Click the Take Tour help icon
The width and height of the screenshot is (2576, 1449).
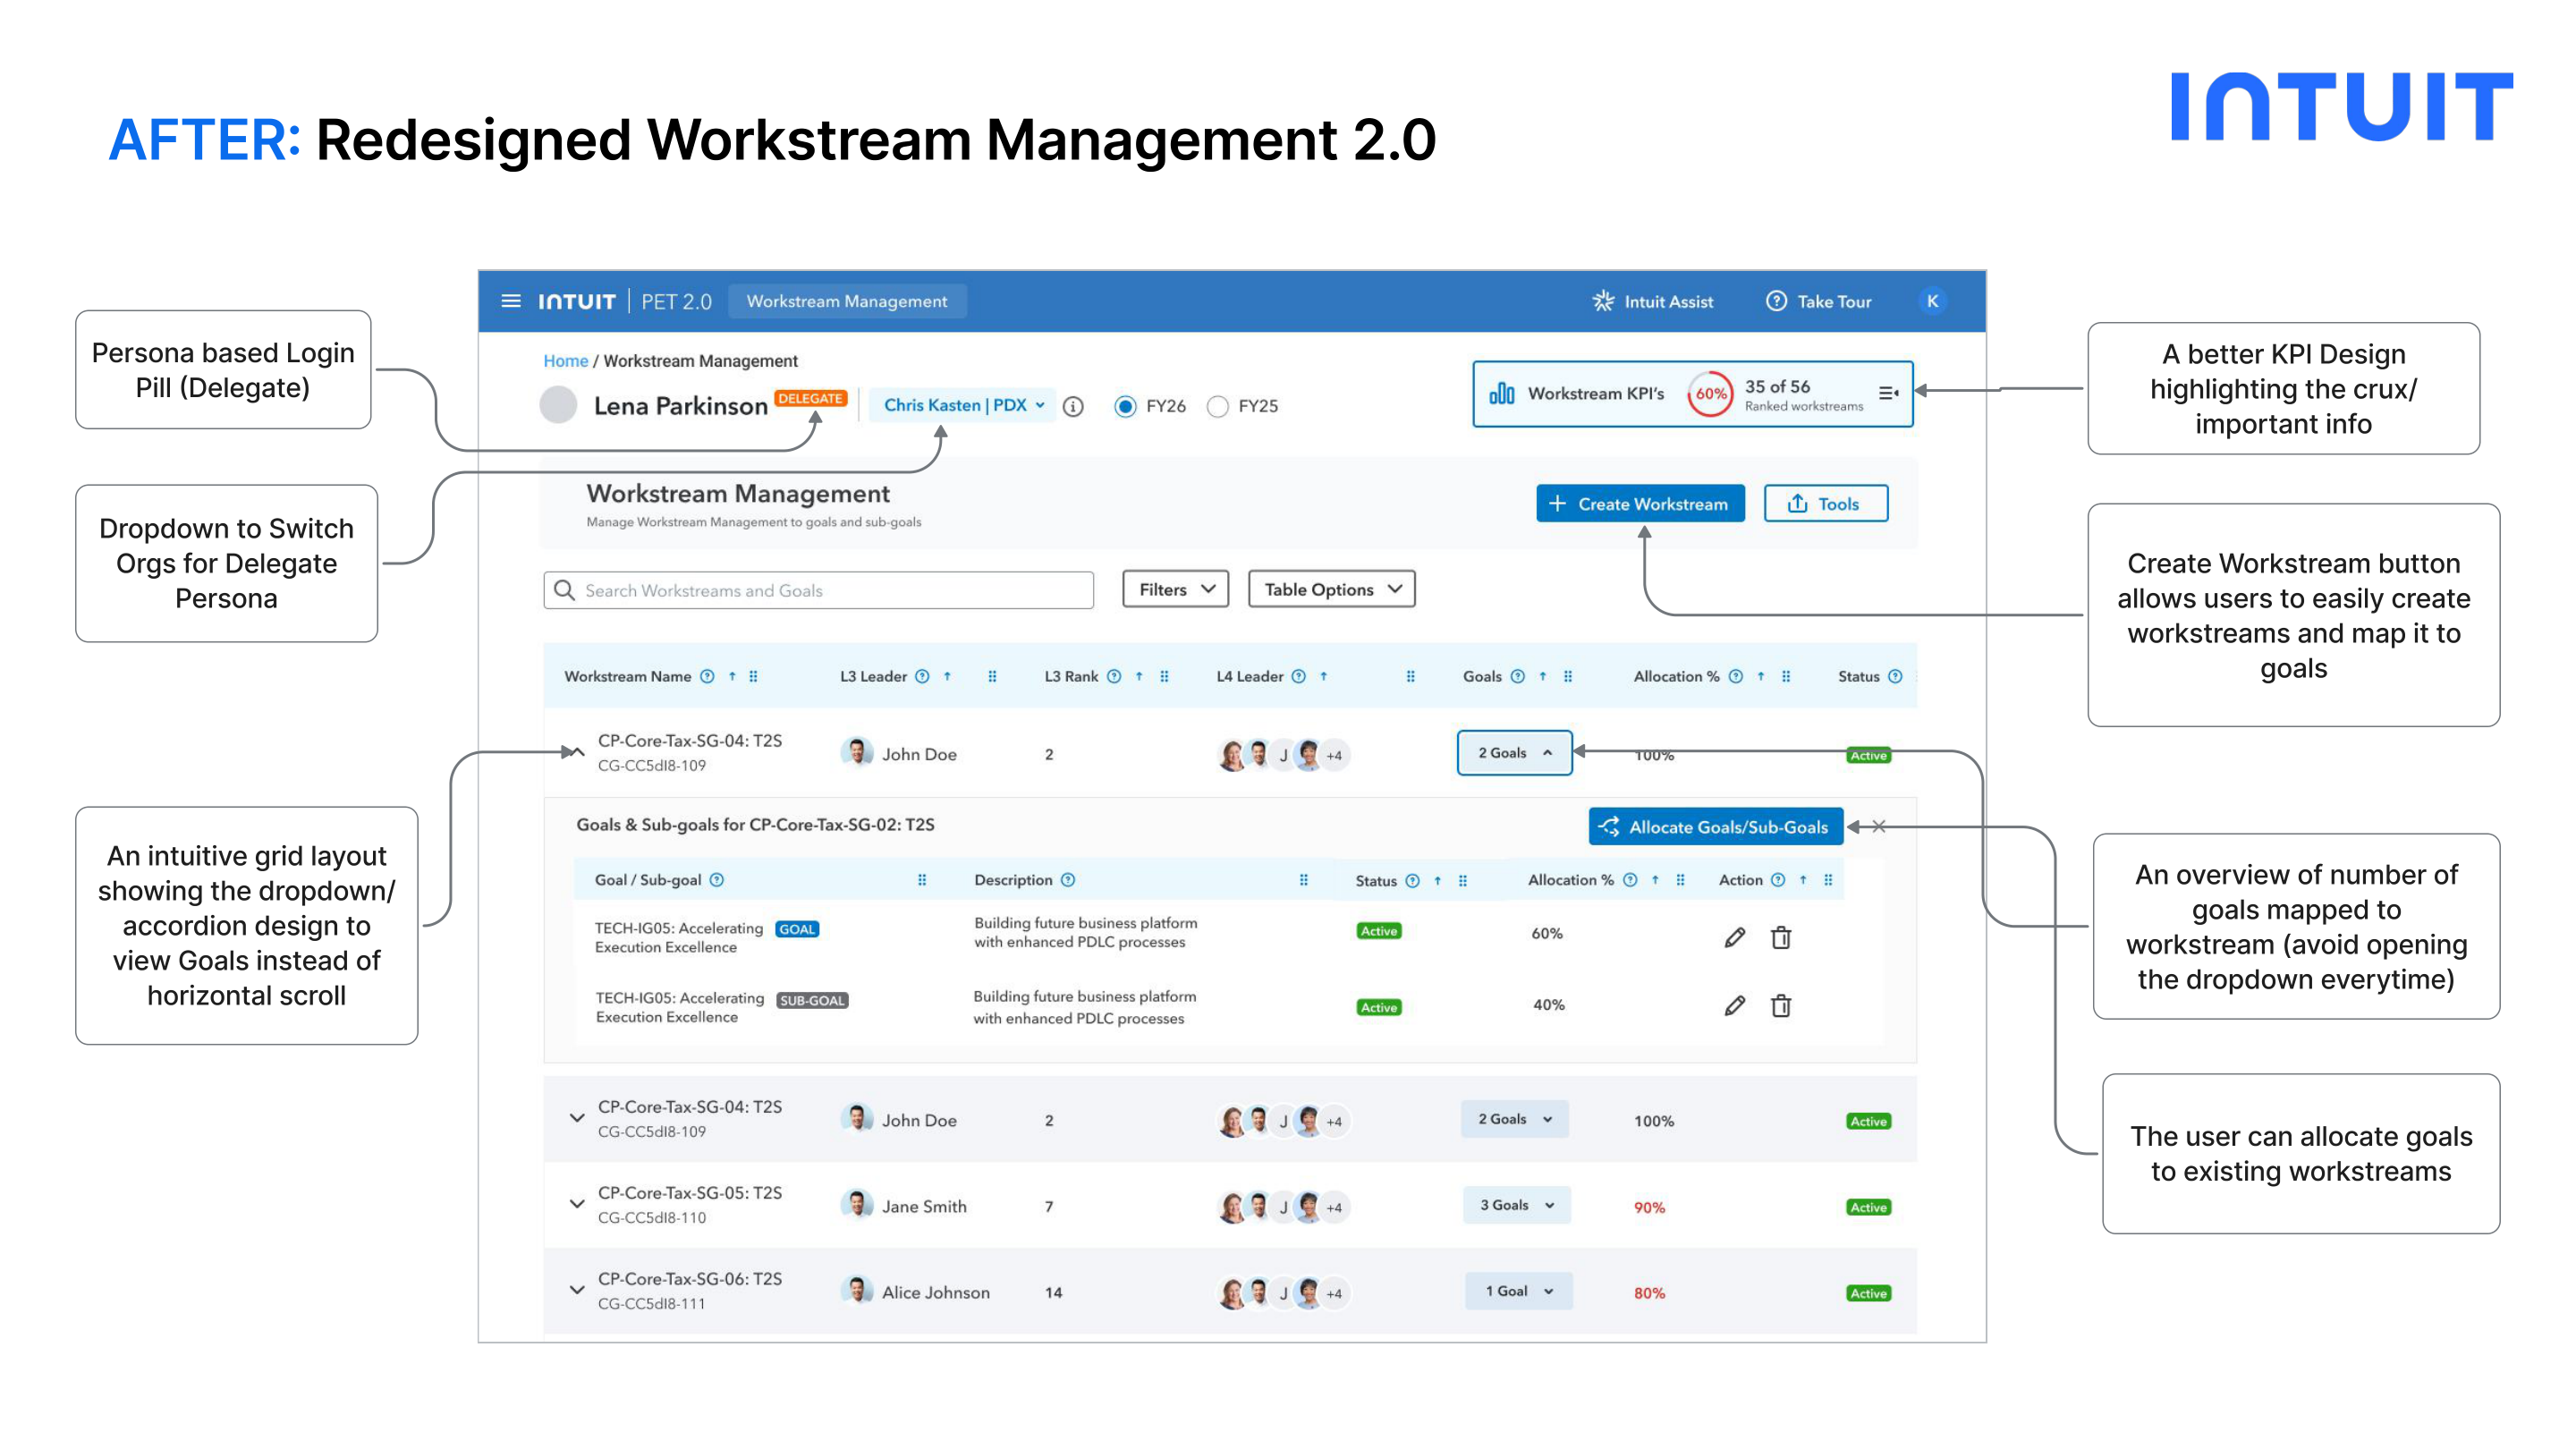pyautogui.click(x=1776, y=301)
